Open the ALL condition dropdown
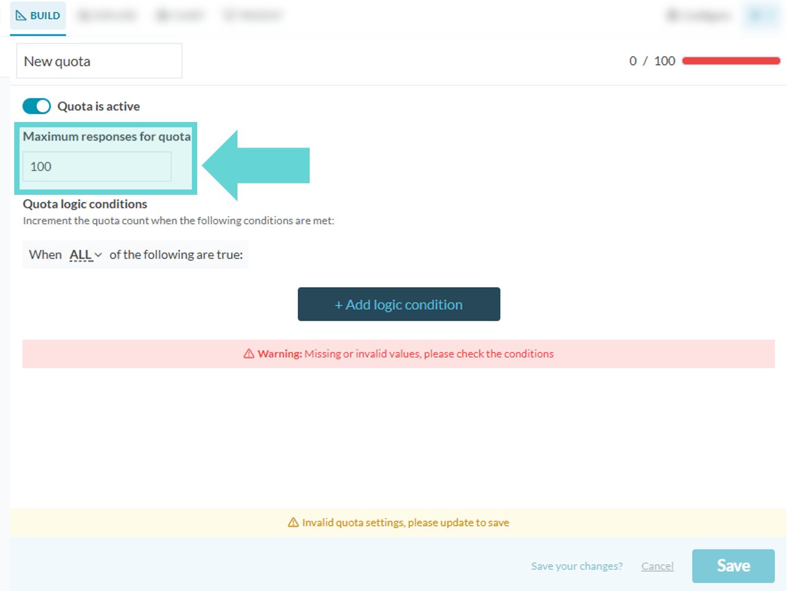 [x=86, y=255]
